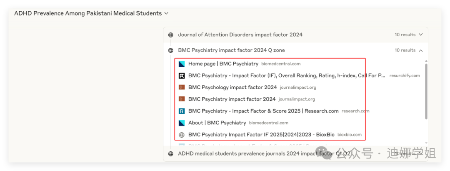Click the '10 results' label for BMC Psychiatry search
Viewport: 450px width, 171px height.
(405, 50)
